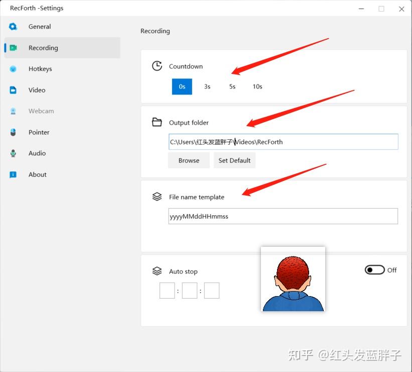The image size is (412, 372).
Task: Click the Recording page heading
Action: 155,31
